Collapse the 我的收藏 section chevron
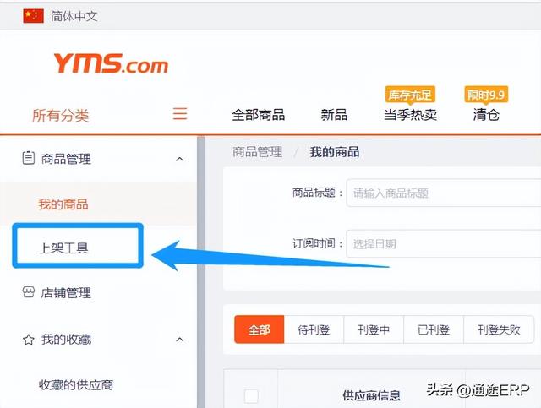 [x=180, y=340]
